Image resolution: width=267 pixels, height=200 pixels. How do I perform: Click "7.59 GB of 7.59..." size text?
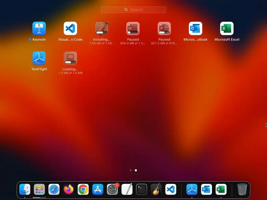102,43
